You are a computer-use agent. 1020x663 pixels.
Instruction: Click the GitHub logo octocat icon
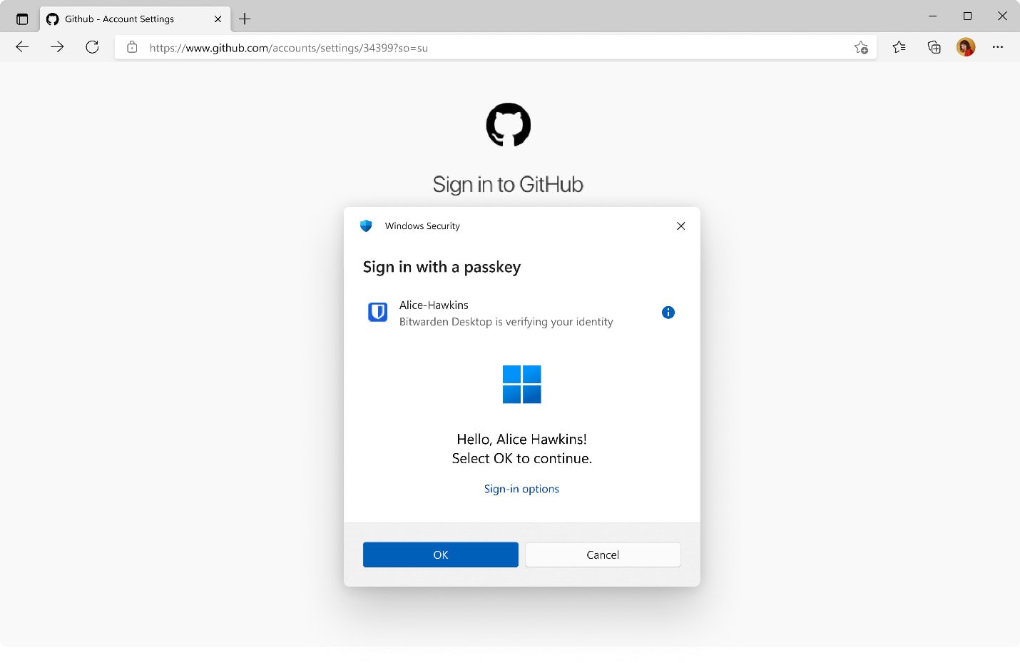pos(508,124)
